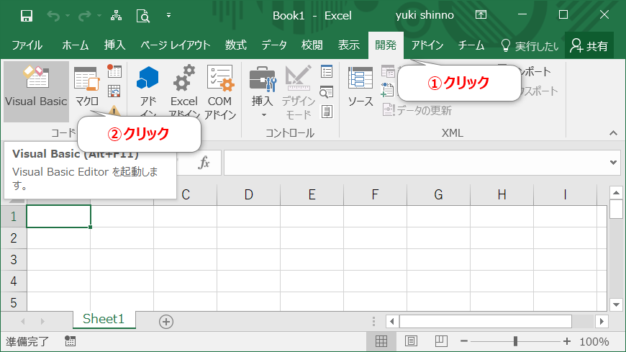The width and height of the screenshot is (626, 352).
Task: Switch to Page Break Preview icon
Action: pos(441,340)
